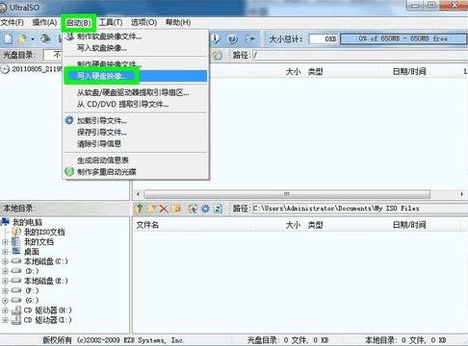Open the 操作(A) menu
This screenshot has height=346, width=468.
pos(44,22)
